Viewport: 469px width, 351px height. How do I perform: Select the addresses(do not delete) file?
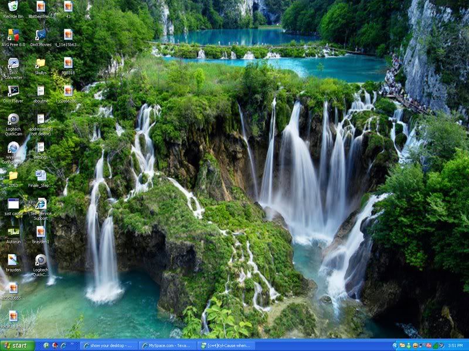point(40,119)
